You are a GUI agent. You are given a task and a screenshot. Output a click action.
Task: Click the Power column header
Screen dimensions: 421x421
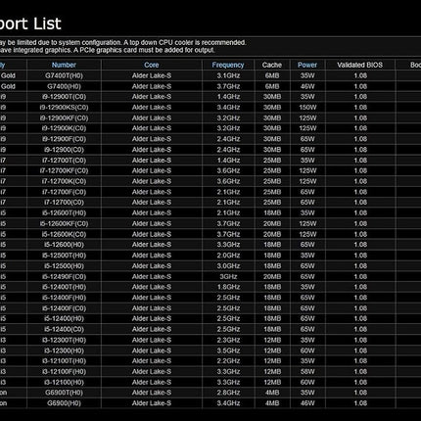click(x=307, y=65)
